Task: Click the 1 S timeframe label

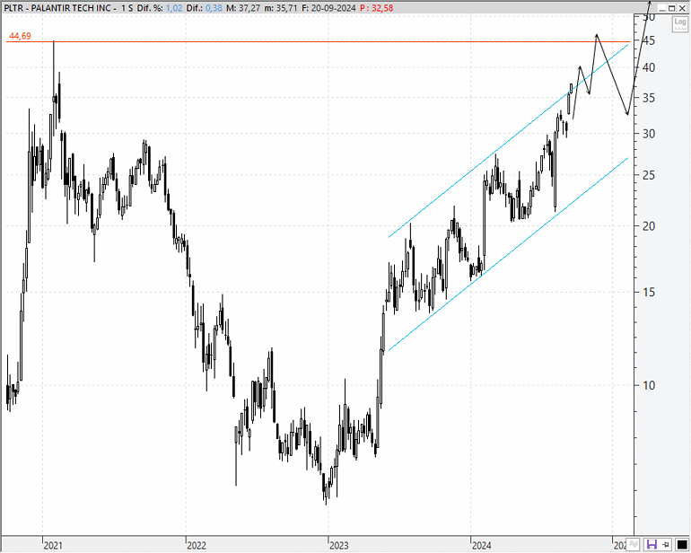Action: [x=127, y=8]
